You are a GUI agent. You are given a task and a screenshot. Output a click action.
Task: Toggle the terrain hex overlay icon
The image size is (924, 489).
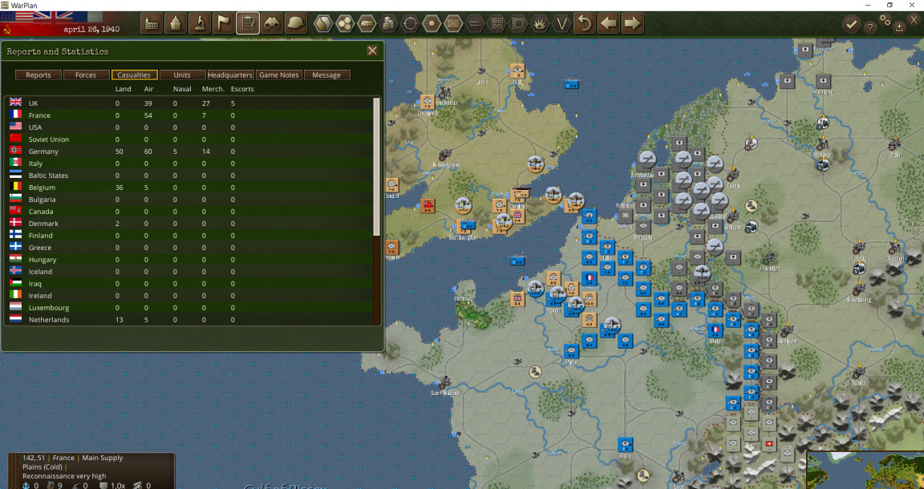point(323,23)
